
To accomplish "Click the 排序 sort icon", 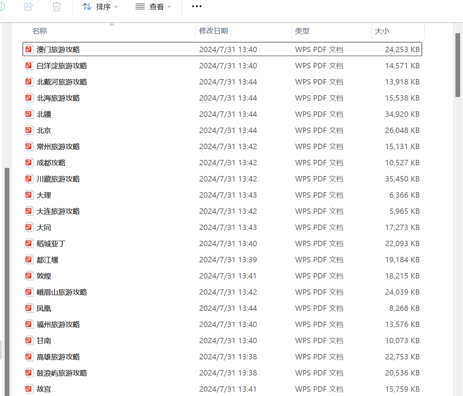I will click(x=87, y=7).
